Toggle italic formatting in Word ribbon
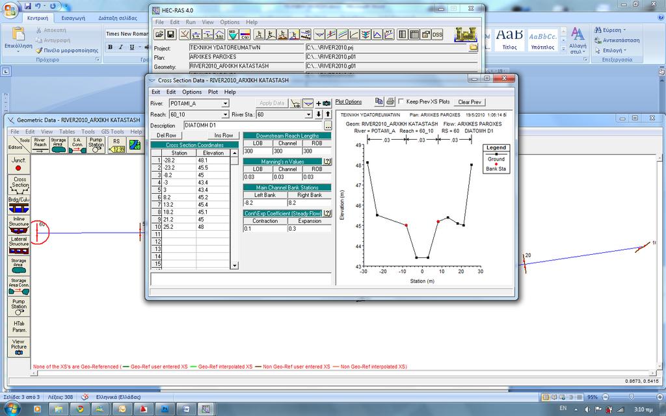666x416 pixels. point(121,47)
